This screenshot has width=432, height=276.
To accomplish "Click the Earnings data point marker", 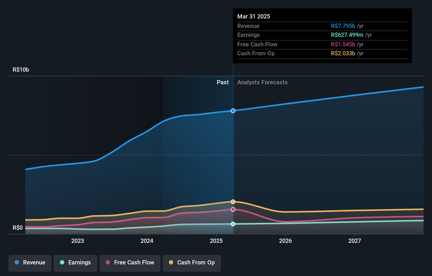I will coord(233,224).
